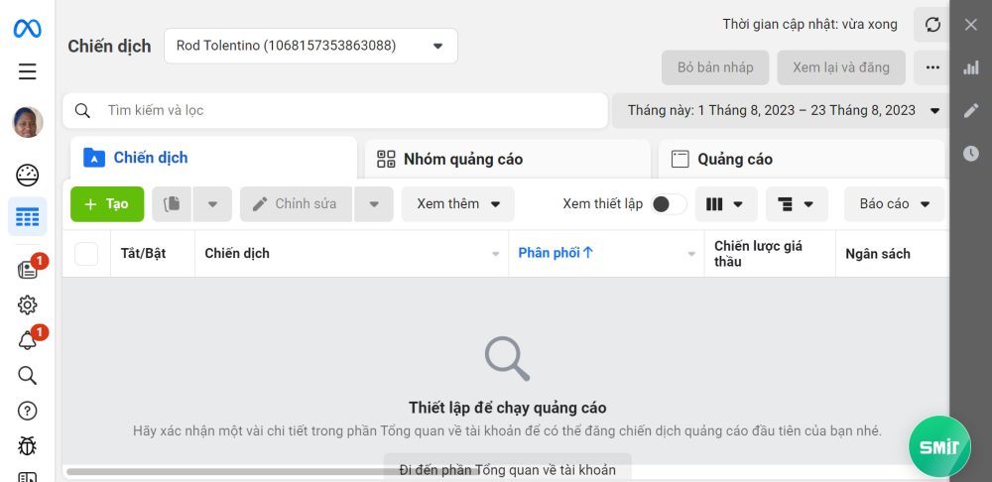
Task: Click the sidebar search magnifier icon
Action: tap(27, 375)
